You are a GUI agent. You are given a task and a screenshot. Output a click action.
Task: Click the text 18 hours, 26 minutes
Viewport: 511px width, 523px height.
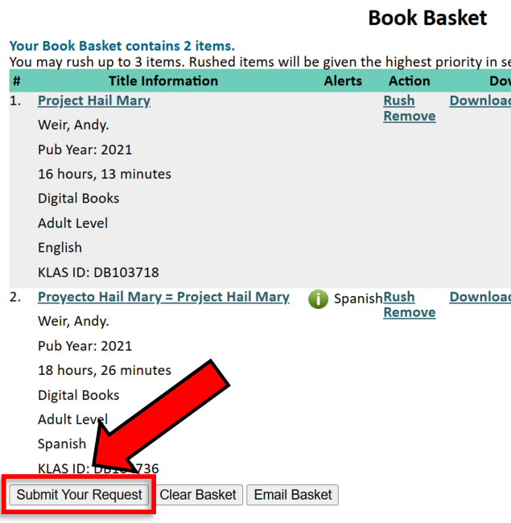[105, 371]
